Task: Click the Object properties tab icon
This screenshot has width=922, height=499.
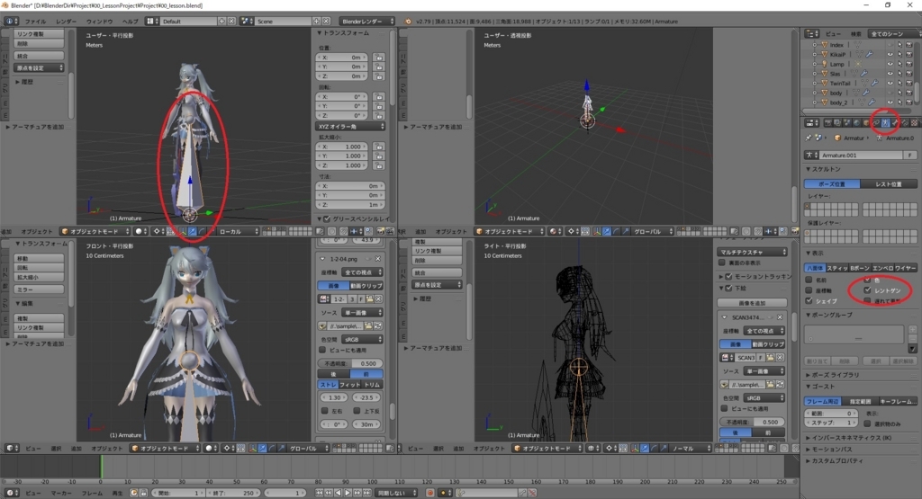Action: pyautogui.click(x=866, y=122)
